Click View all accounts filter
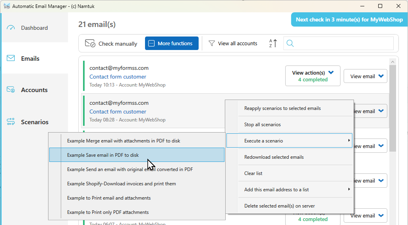Screen dimensions: 408x225 [233, 43]
